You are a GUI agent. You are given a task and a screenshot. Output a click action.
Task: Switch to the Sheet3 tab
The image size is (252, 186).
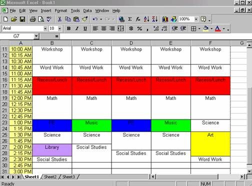(68, 177)
